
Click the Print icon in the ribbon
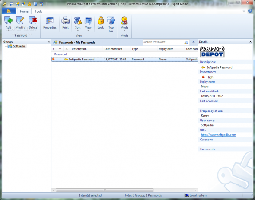(x=66, y=21)
